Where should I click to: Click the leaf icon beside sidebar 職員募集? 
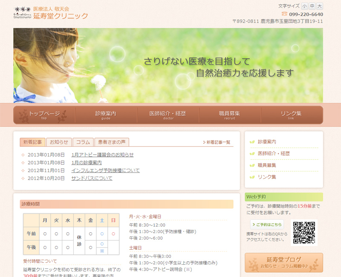click(x=252, y=165)
